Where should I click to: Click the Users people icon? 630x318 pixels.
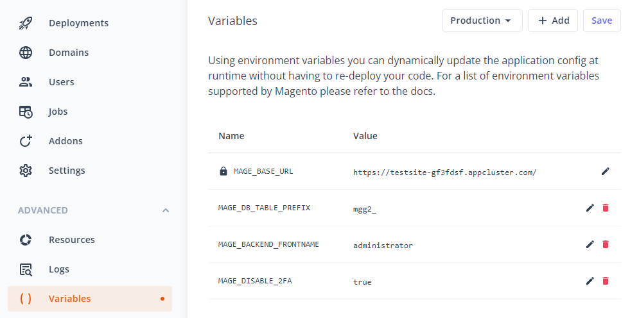point(26,82)
